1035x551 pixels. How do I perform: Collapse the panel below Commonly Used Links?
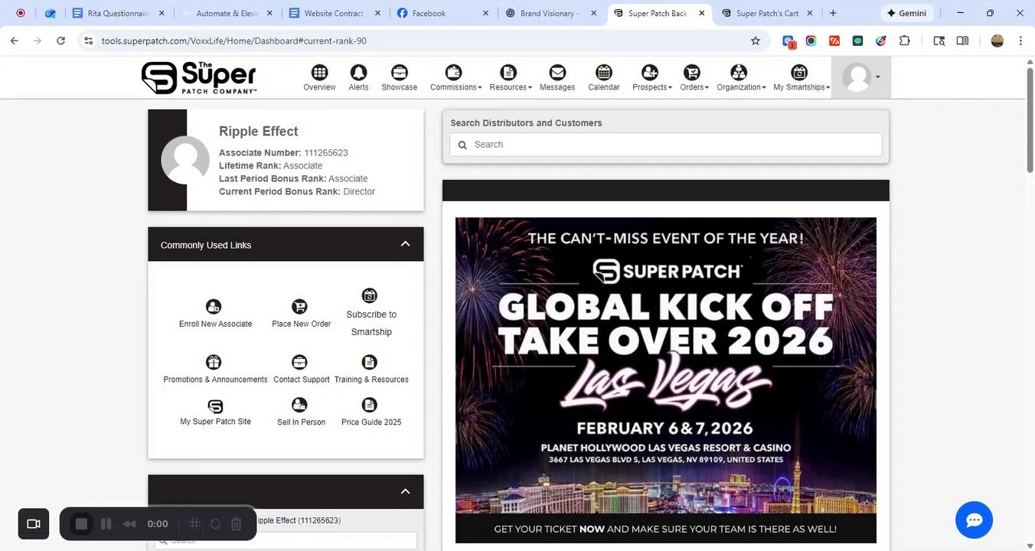405,491
